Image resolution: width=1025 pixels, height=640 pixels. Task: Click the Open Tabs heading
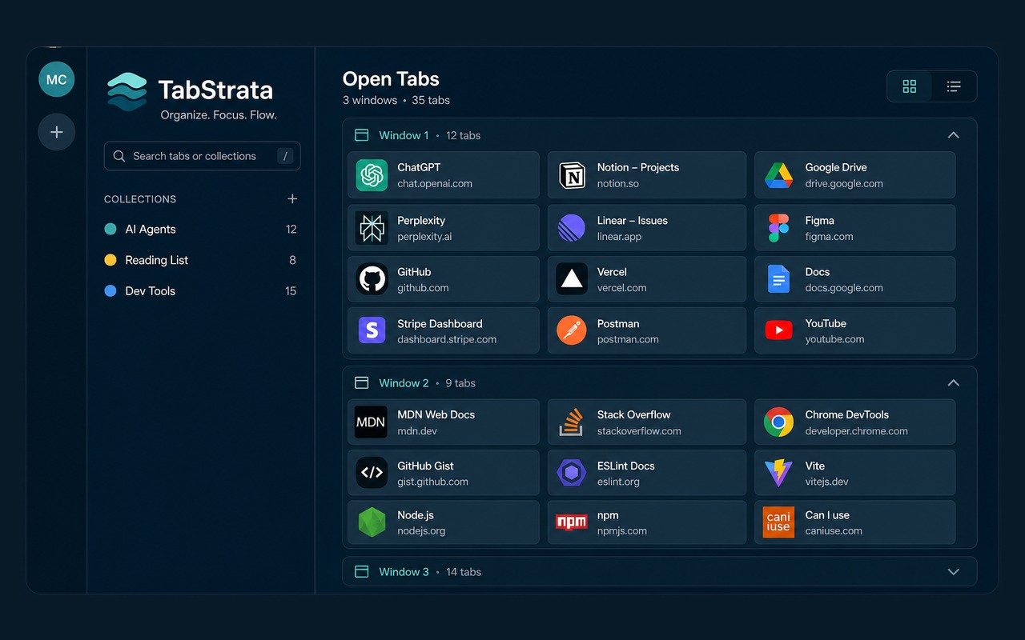[x=391, y=79]
